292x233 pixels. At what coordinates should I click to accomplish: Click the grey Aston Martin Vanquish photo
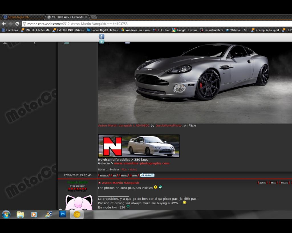tap(195, 83)
